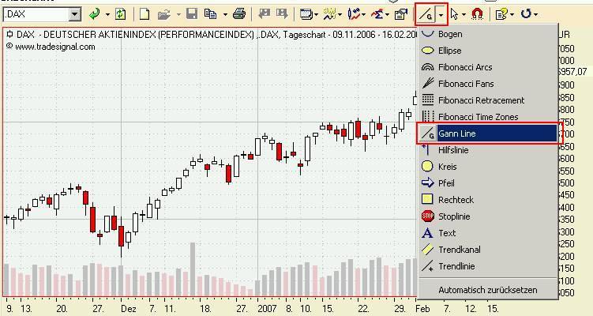Click the 'Feb' label on time axis
Screen dimensions: 593x316
[x=422, y=309]
